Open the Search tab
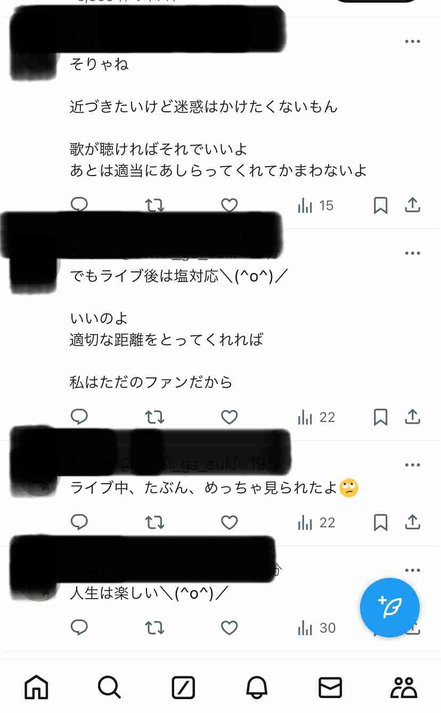 110,687
